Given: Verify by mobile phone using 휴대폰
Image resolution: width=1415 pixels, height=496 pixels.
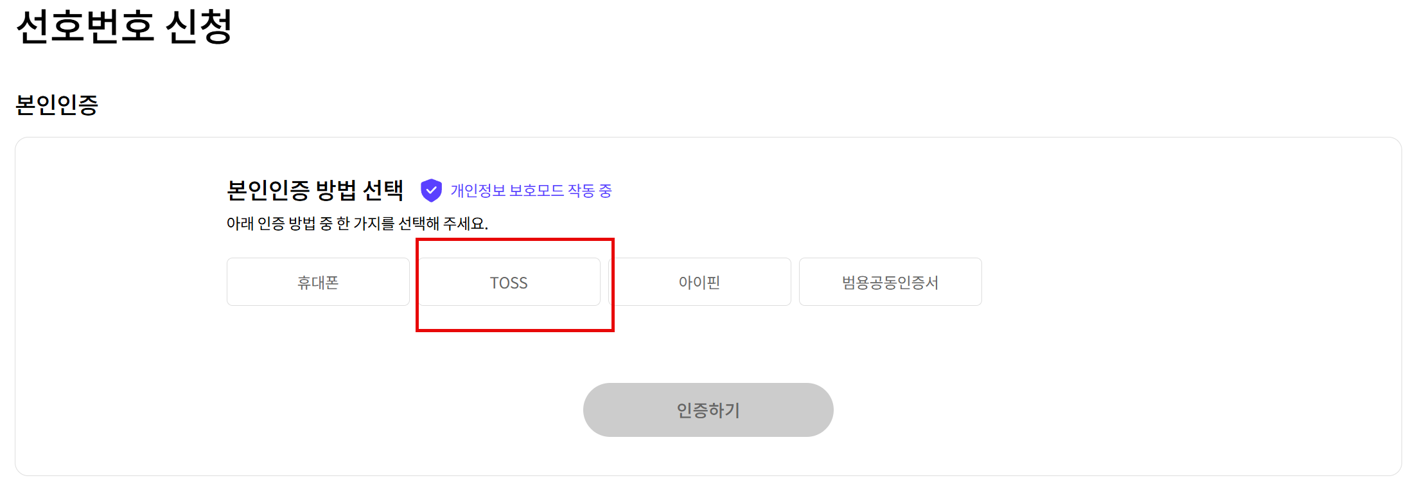Looking at the screenshot, I should point(318,282).
